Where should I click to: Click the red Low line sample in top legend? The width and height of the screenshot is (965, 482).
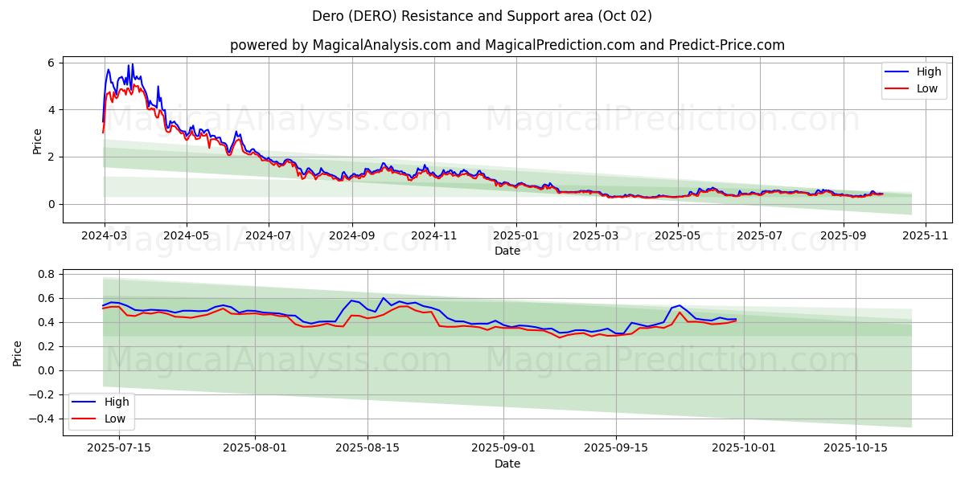(897, 88)
